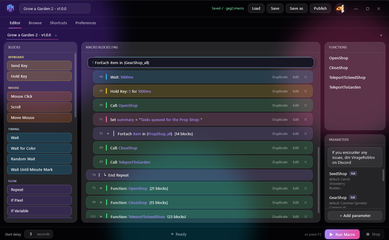Select TeleportToSeedShop in Functions panel
This screenshot has width=389, height=240.
click(347, 78)
